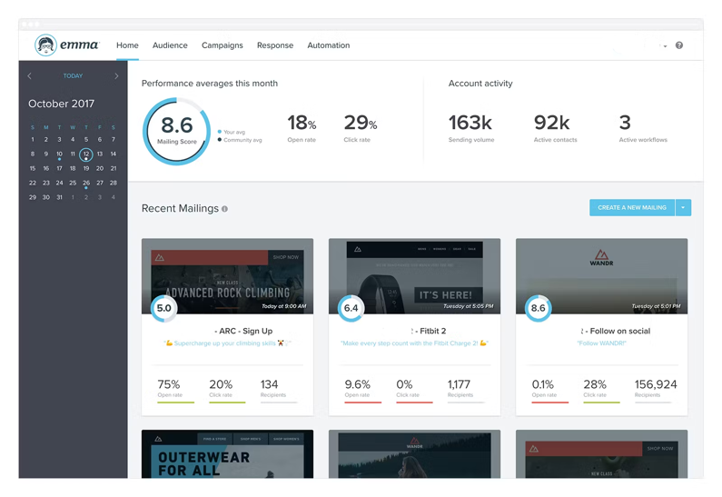Screen dimensions: 722x497
Task: Jump to TODAY in the calendar
Action: [73, 76]
